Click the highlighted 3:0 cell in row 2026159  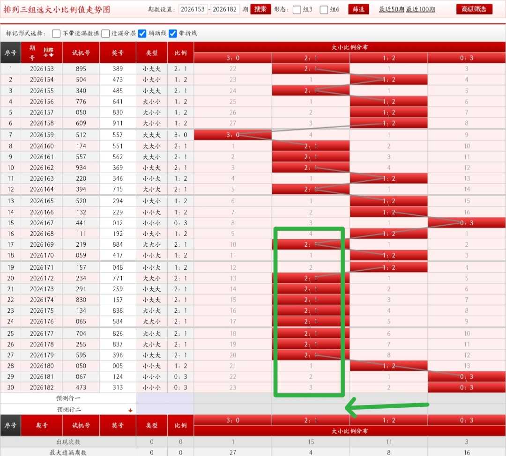[233, 135]
